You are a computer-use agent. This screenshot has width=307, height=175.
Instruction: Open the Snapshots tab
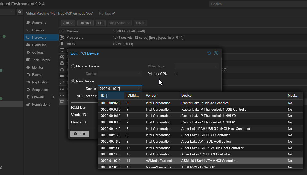pyautogui.click(x=41, y=90)
